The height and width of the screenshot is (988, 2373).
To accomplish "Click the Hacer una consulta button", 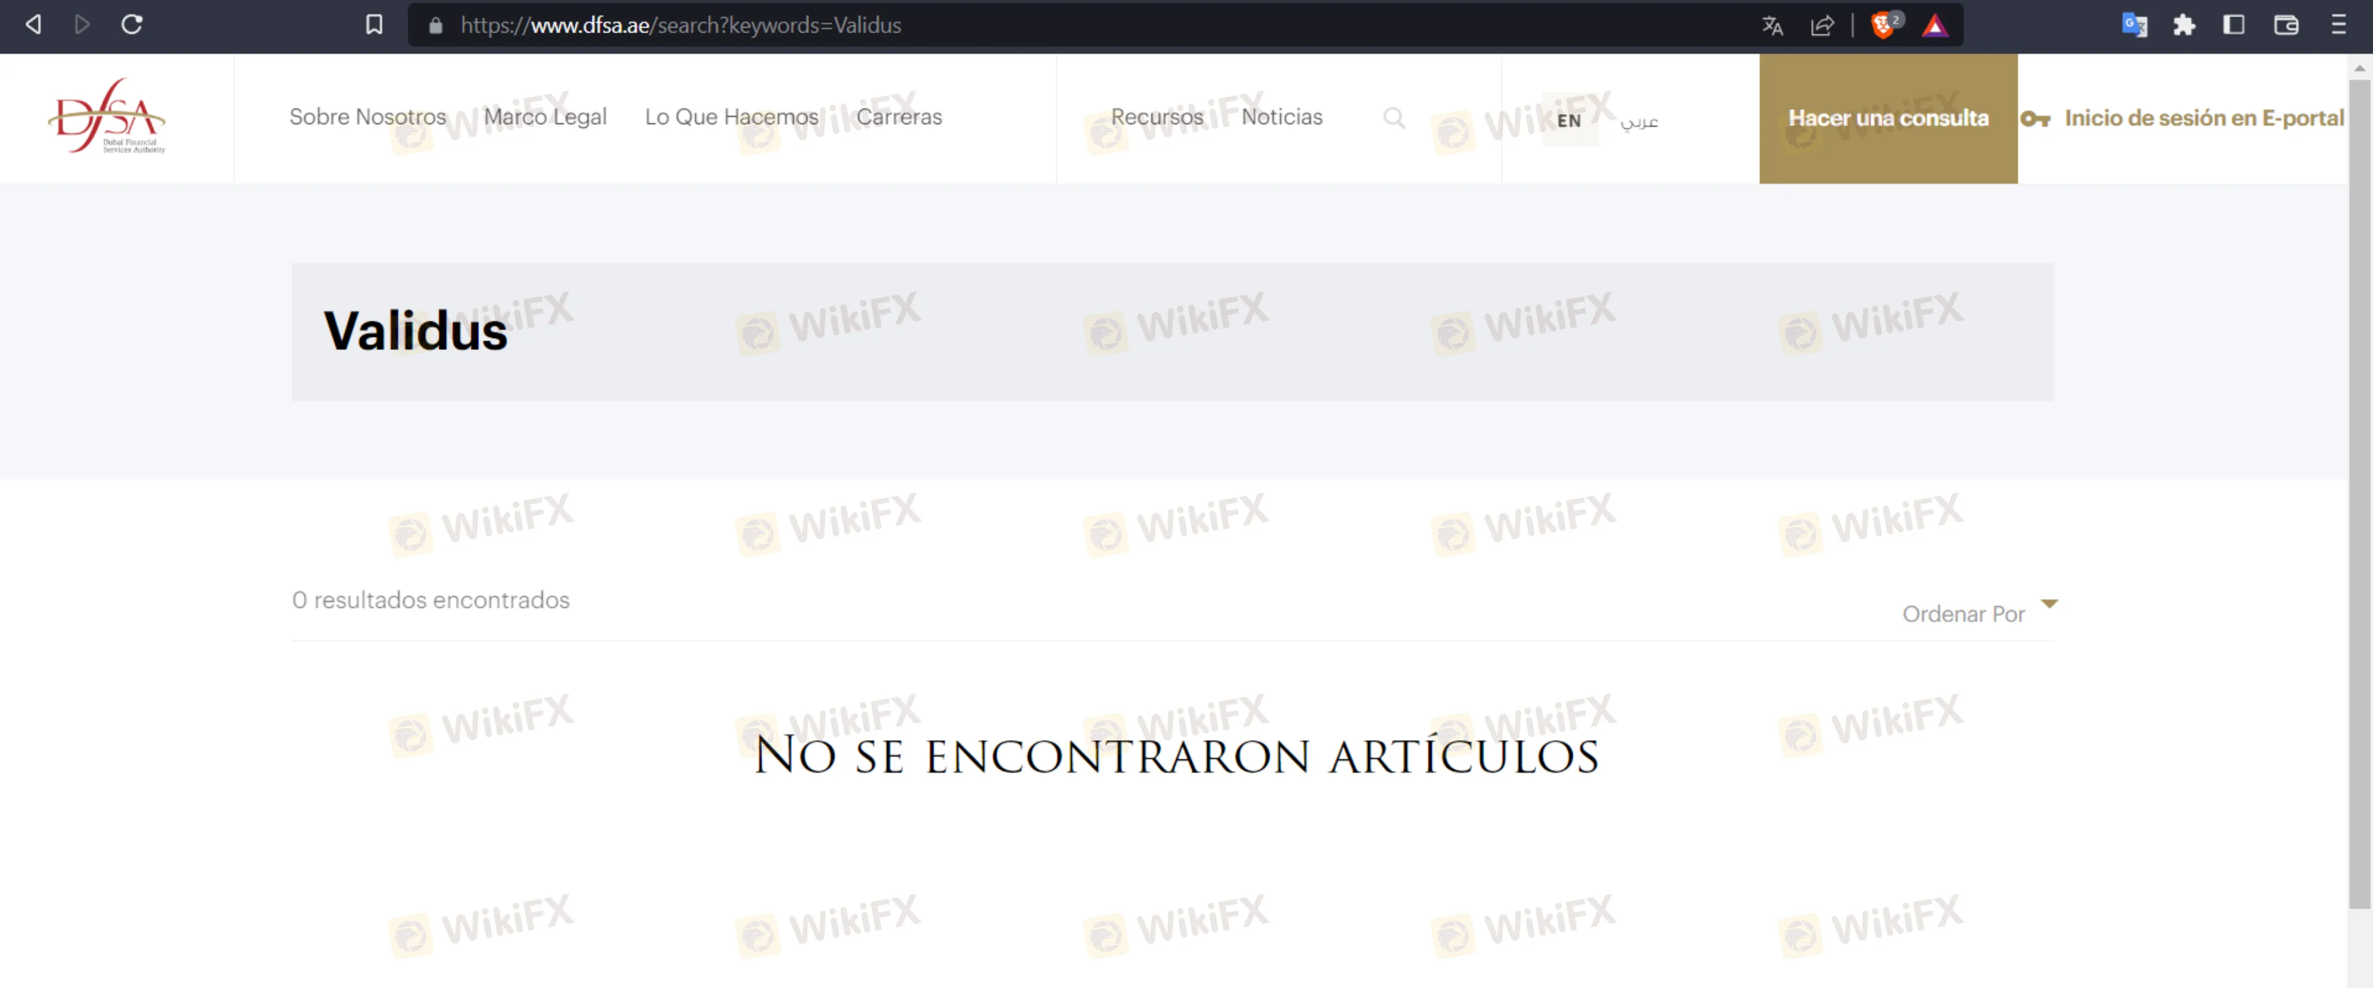I will pyautogui.click(x=1887, y=118).
